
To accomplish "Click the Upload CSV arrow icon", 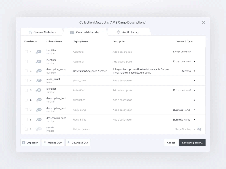I will [45, 143].
